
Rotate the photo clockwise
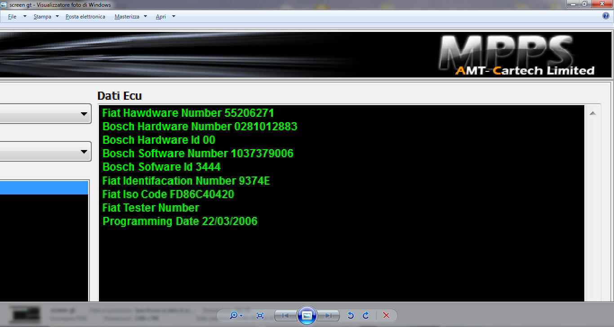pos(366,315)
